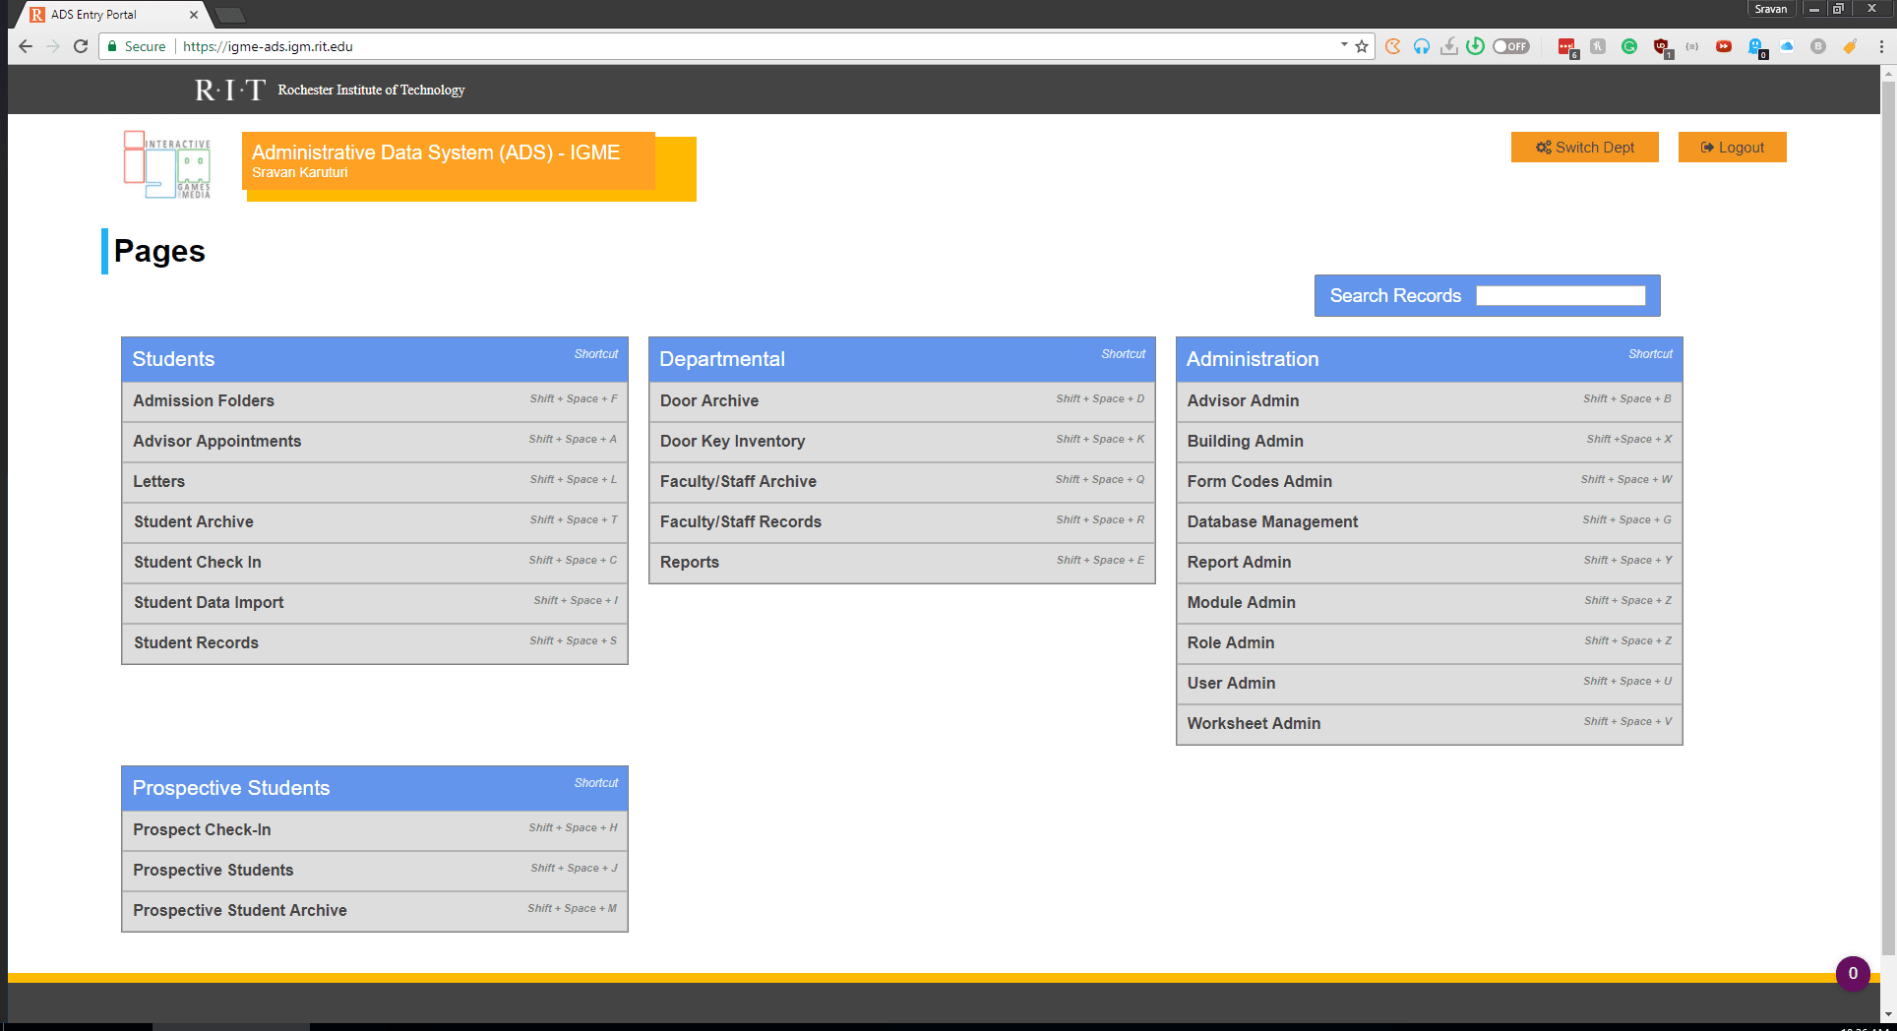The width and height of the screenshot is (1897, 1031).
Task: Open the LastPass red extension icon
Action: click(x=1566, y=46)
